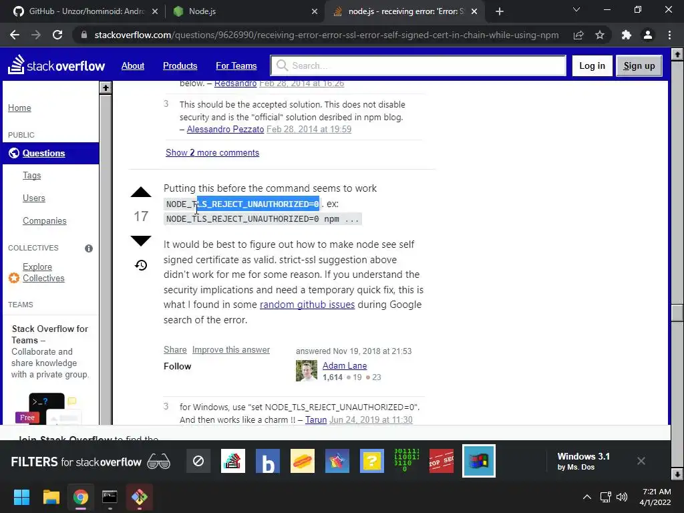
Task: Open the Chrome profile icon
Action: tap(648, 35)
